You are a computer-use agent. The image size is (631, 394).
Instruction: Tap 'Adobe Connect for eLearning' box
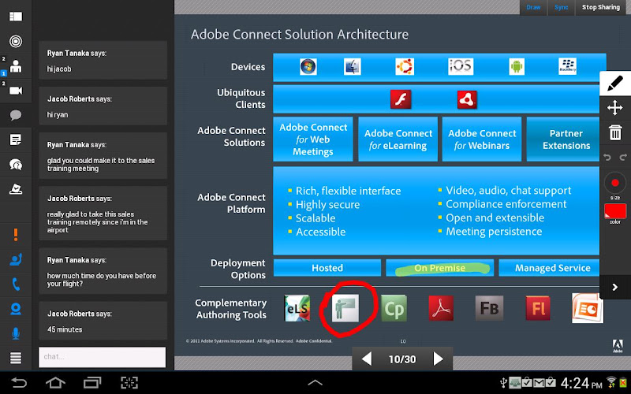tap(398, 139)
